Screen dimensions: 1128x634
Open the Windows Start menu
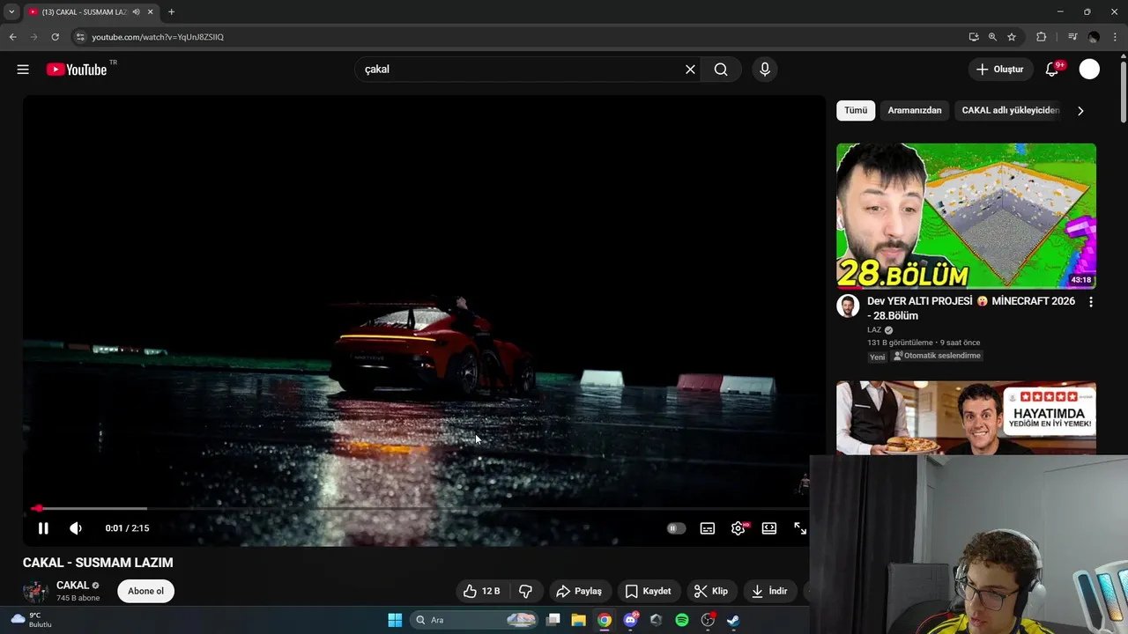pos(395,620)
